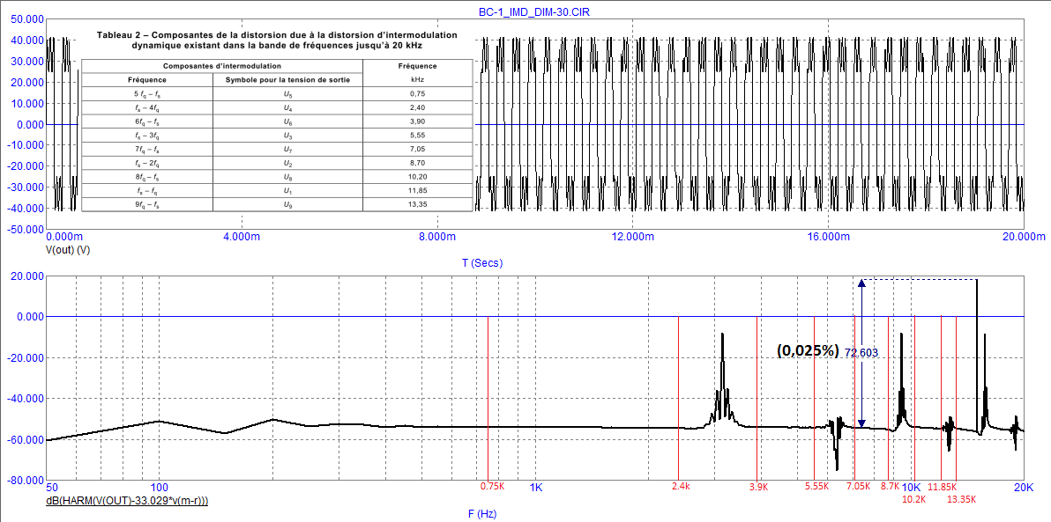Click the 0.75K red frequency marker label

click(492, 486)
